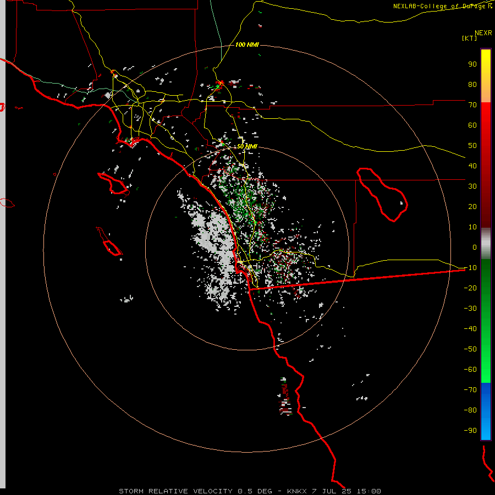Click the STORM RELATIVE VELOCITY 0.5 DEG caption
Screen dimensions: 495x495
click(x=195, y=491)
